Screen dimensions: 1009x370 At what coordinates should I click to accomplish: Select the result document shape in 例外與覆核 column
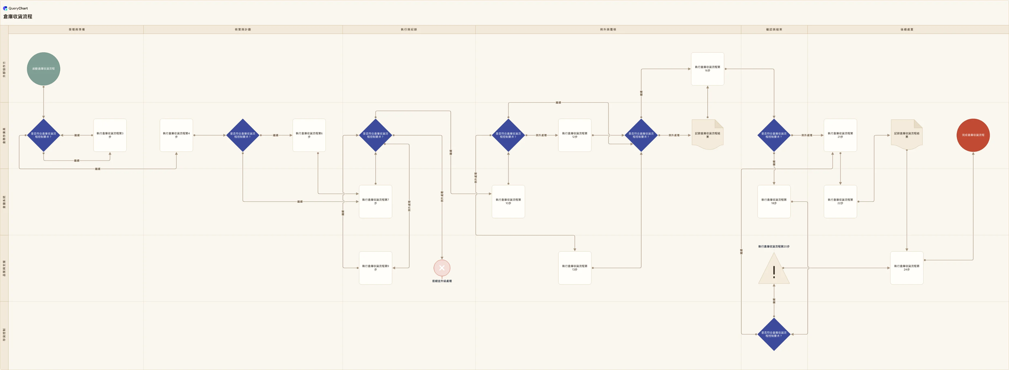click(707, 135)
